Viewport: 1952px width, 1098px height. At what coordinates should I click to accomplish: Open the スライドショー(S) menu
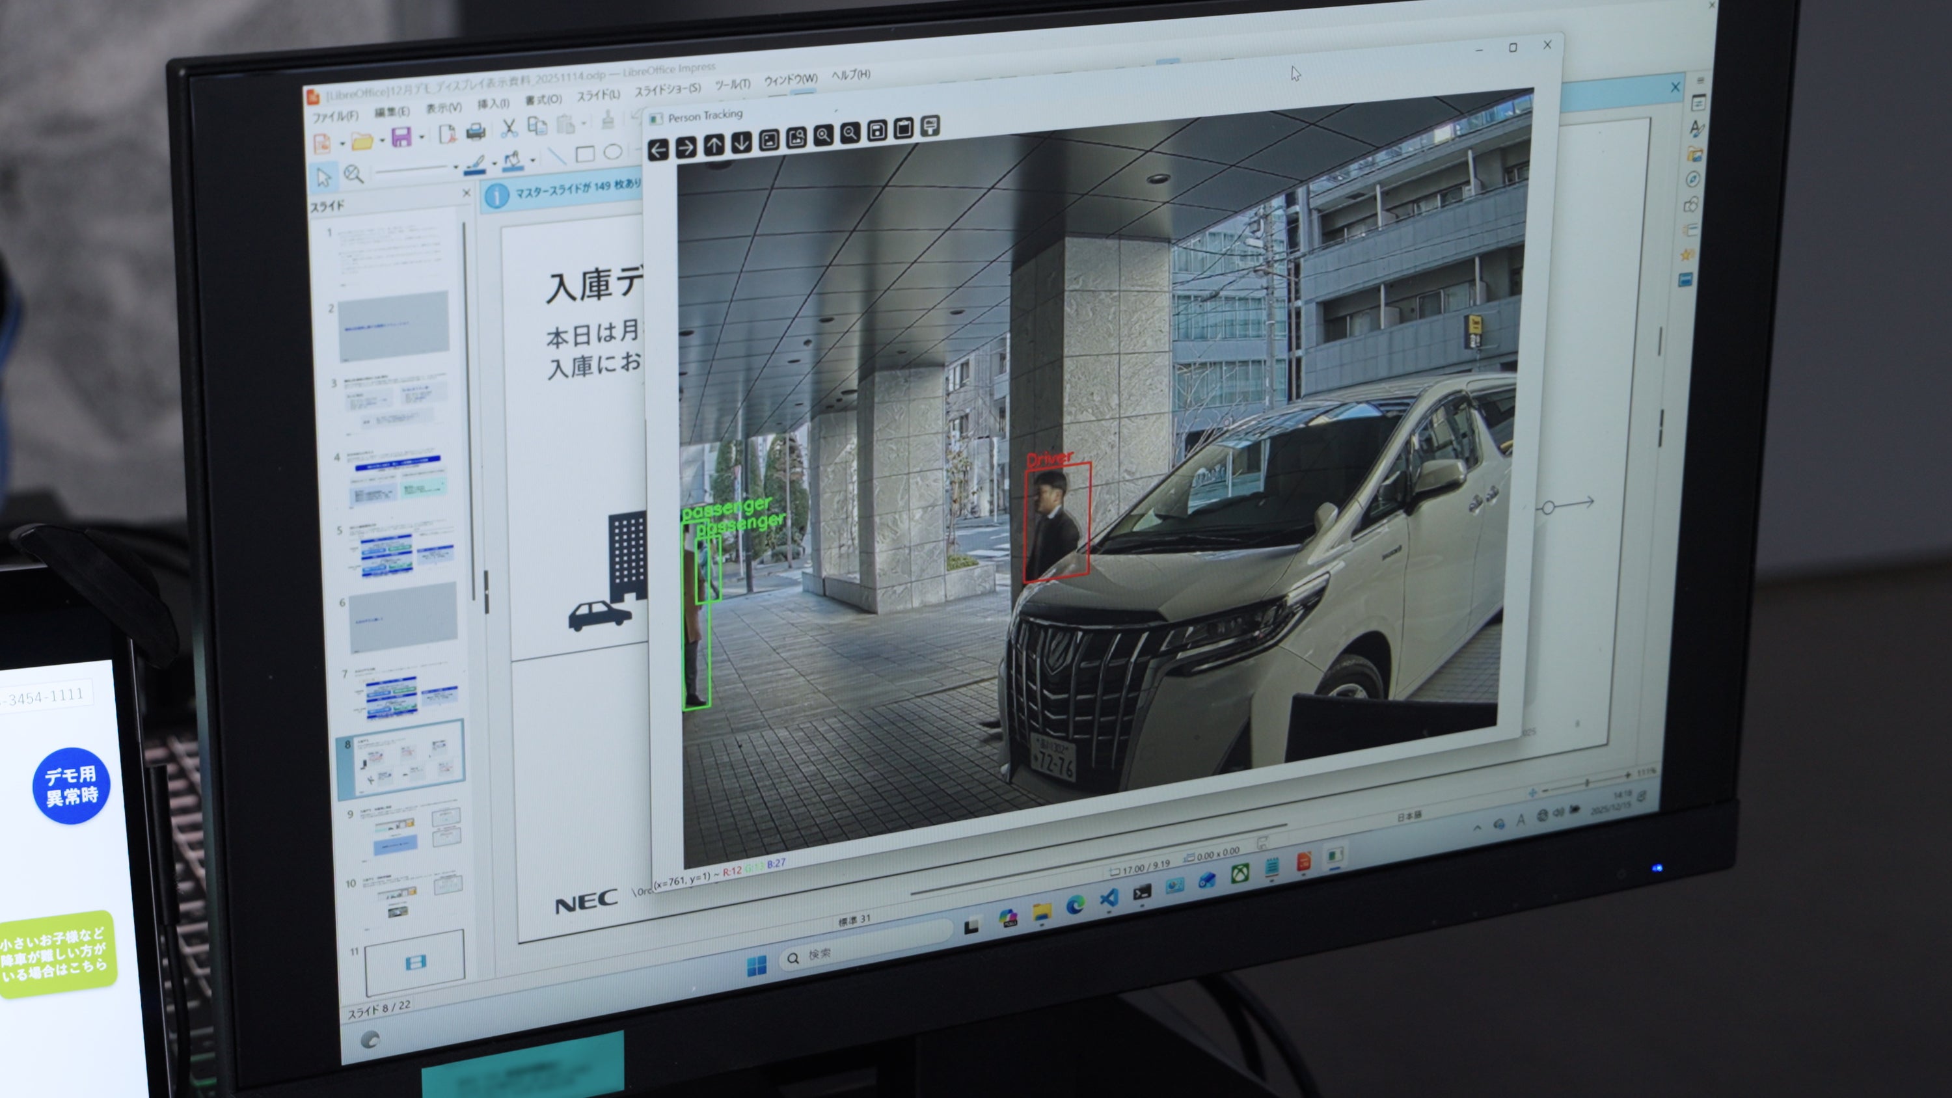tap(667, 90)
